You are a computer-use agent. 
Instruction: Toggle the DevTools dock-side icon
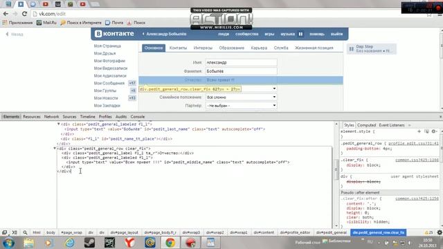[x=5, y=232]
